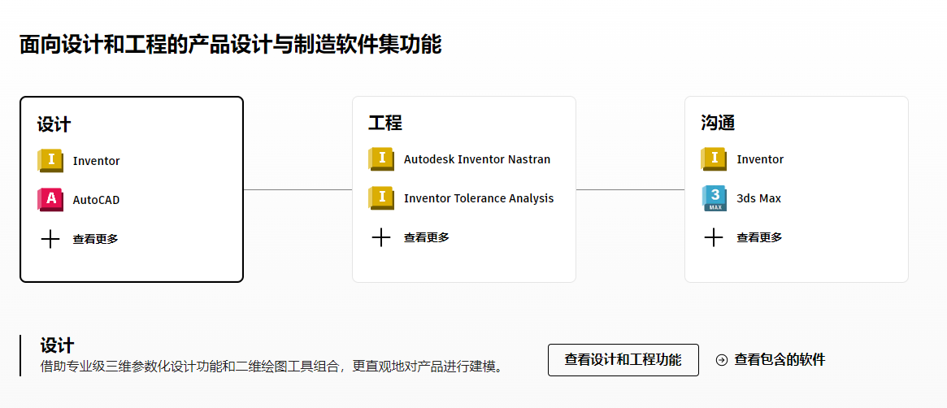The image size is (947, 408).
Task: Click the 查看设计和工程功能 button
Action: [623, 360]
